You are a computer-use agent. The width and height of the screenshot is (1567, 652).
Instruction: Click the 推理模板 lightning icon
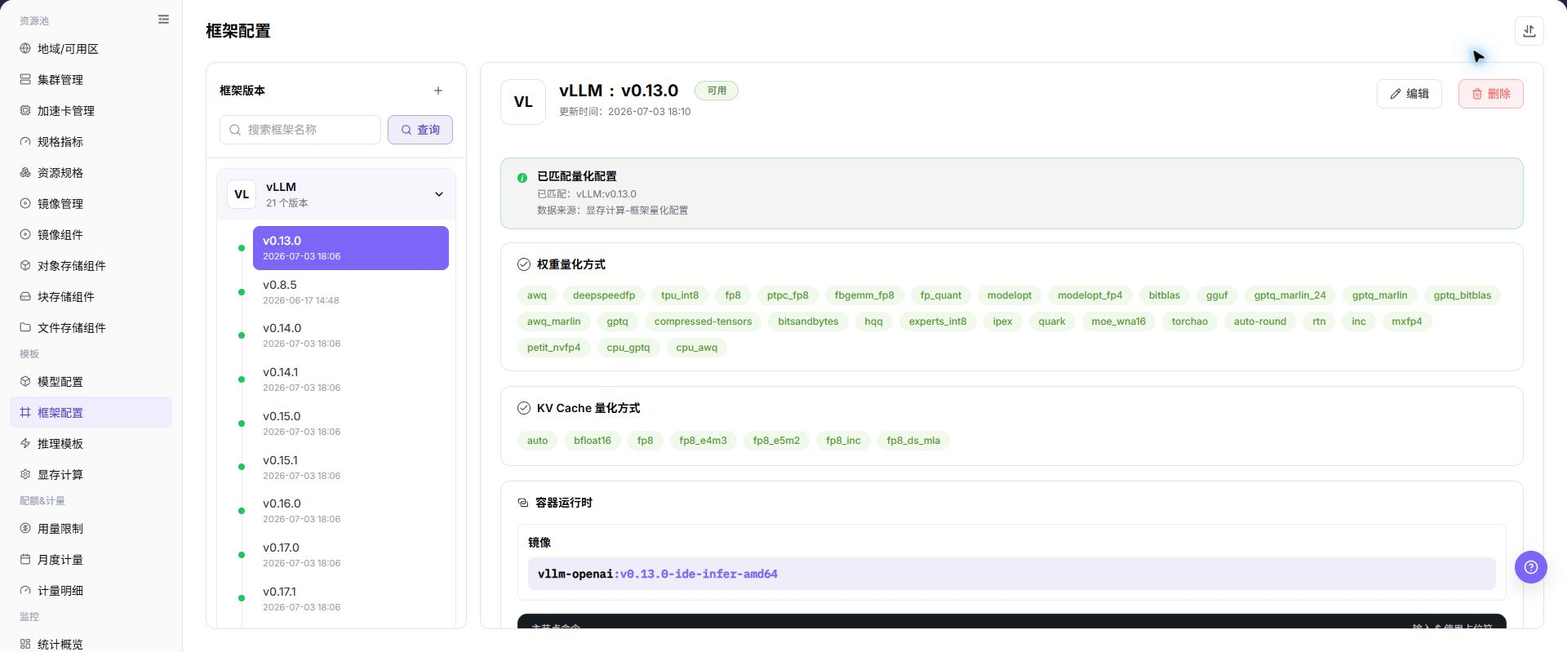click(25, 444)
